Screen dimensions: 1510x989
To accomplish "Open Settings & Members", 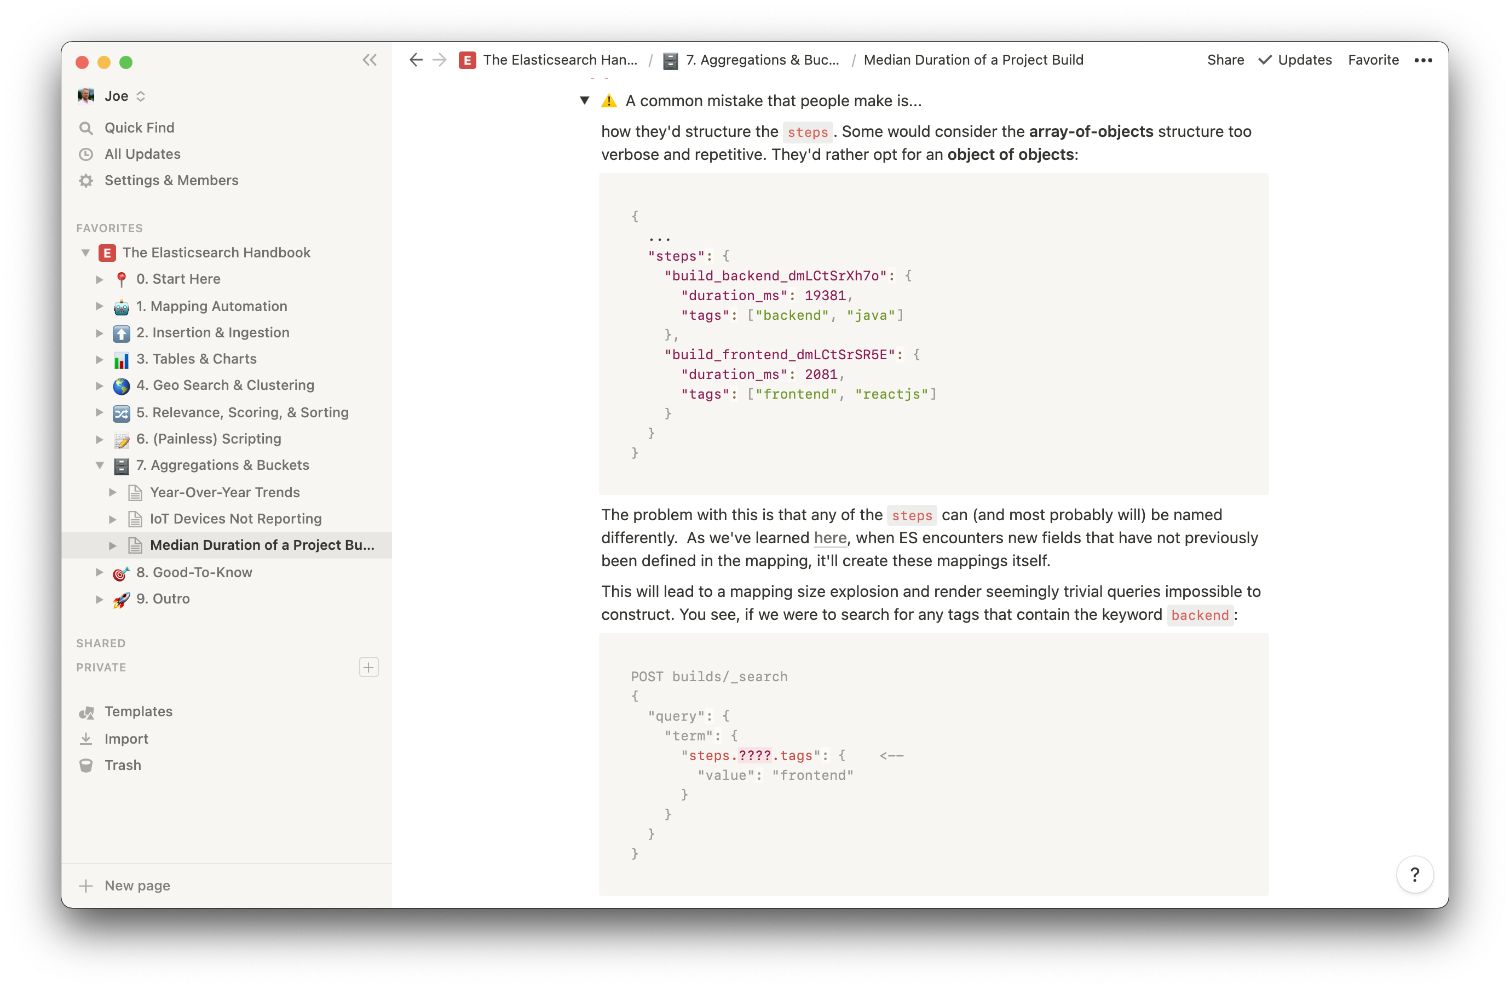I will (x=171, y=180).
